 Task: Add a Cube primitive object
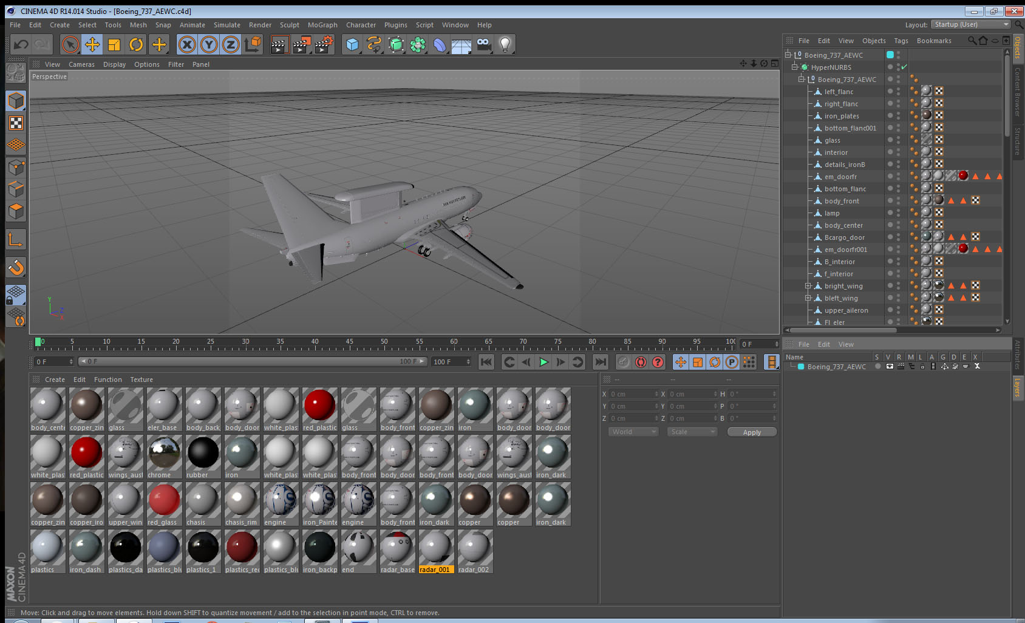[x=352, y=44]
